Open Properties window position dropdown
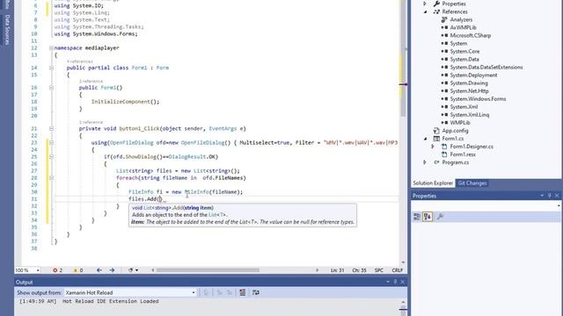 542,196
